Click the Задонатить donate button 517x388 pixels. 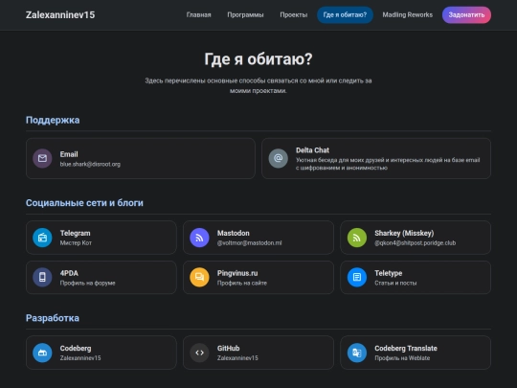(466, 14)
